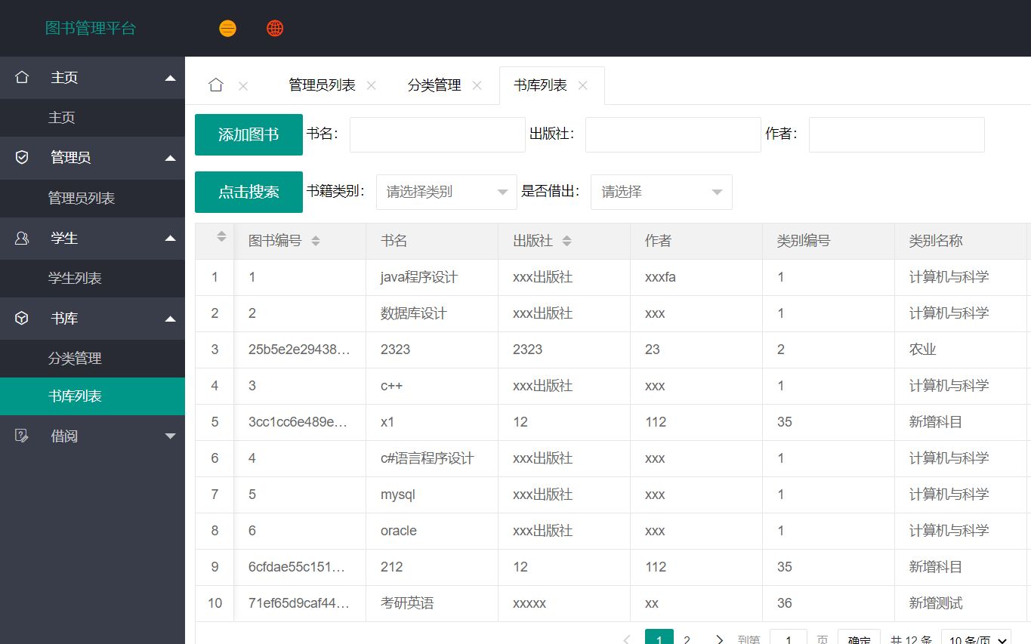Open the 书籍类别 category dropdown
The width and height of the screenshot is (1031, 644).
coord(446,192)
